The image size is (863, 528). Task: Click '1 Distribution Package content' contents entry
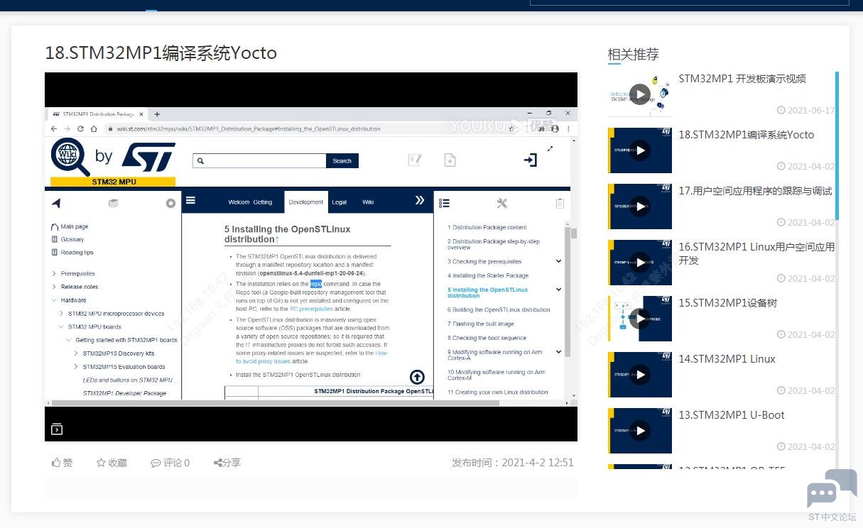[487, 227]
